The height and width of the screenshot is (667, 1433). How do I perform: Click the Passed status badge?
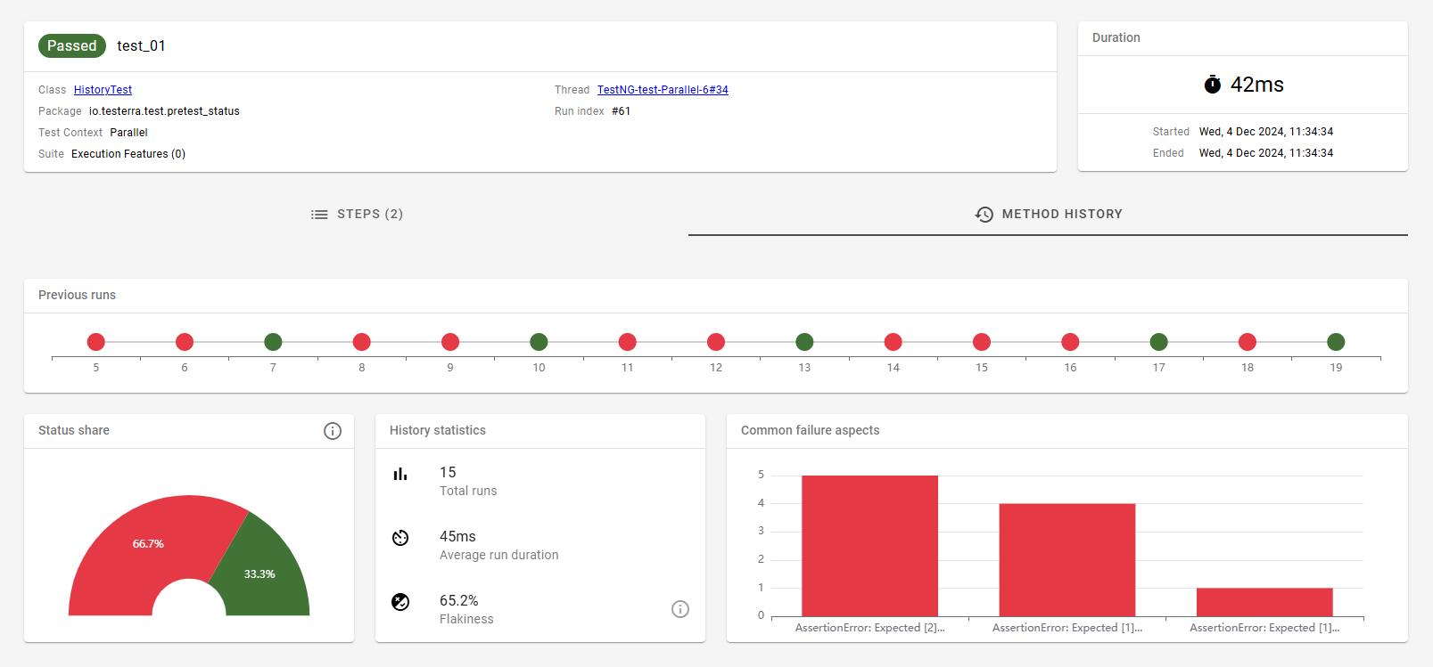72,46
